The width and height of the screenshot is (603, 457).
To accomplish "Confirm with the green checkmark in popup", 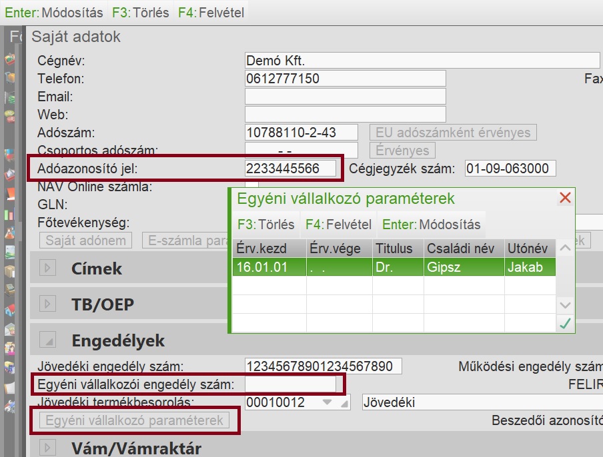I will pos(565,323).
